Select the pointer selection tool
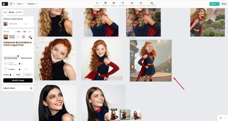 tap(11, 4)
